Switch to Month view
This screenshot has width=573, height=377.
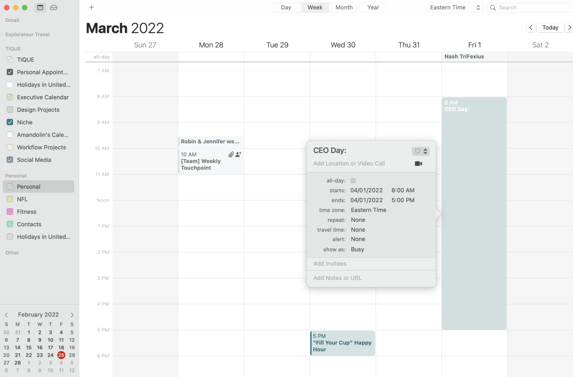coord(343,7)
